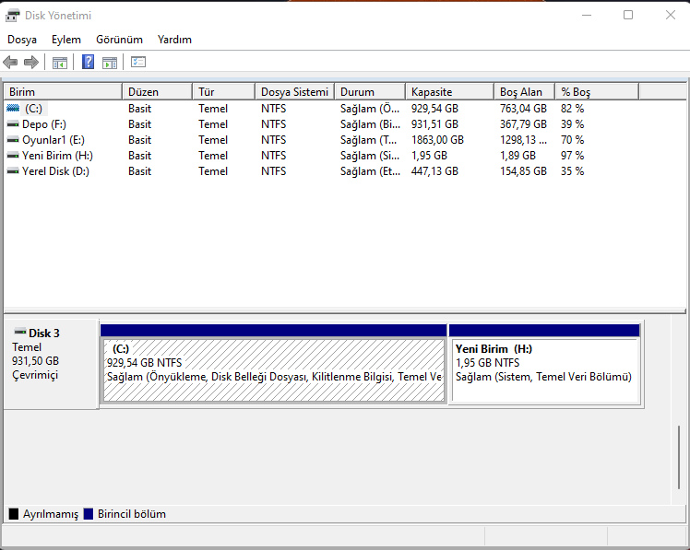690x550 pixels.
Task: Sort by the Durum column header
Action: click(370, 92)
